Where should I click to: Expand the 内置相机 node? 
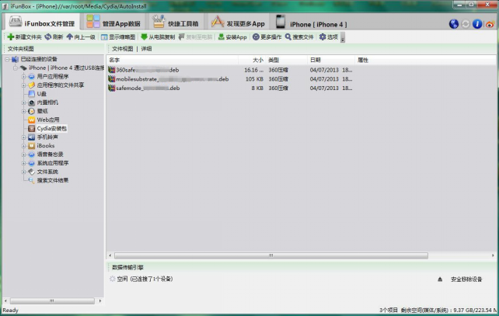click(23, 102)
